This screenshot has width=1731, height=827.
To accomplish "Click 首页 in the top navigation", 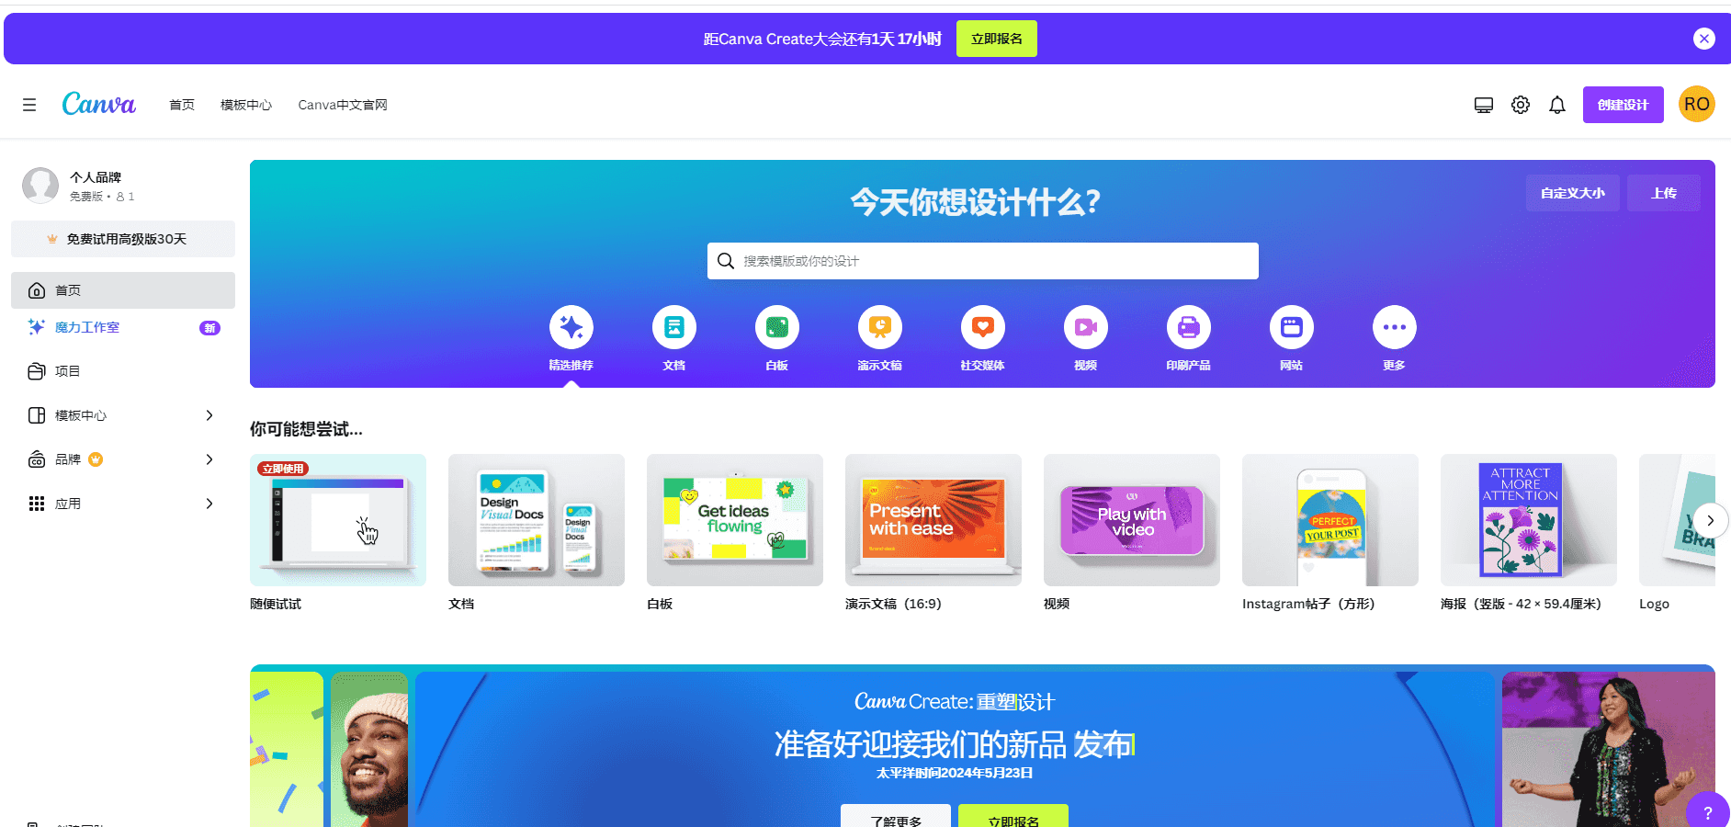I will pyautogui.click(x=182, y=105).
